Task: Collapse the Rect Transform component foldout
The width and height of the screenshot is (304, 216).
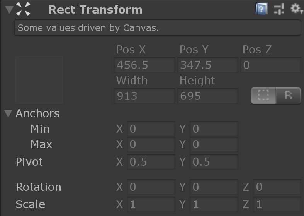Action: pos(9,9)
